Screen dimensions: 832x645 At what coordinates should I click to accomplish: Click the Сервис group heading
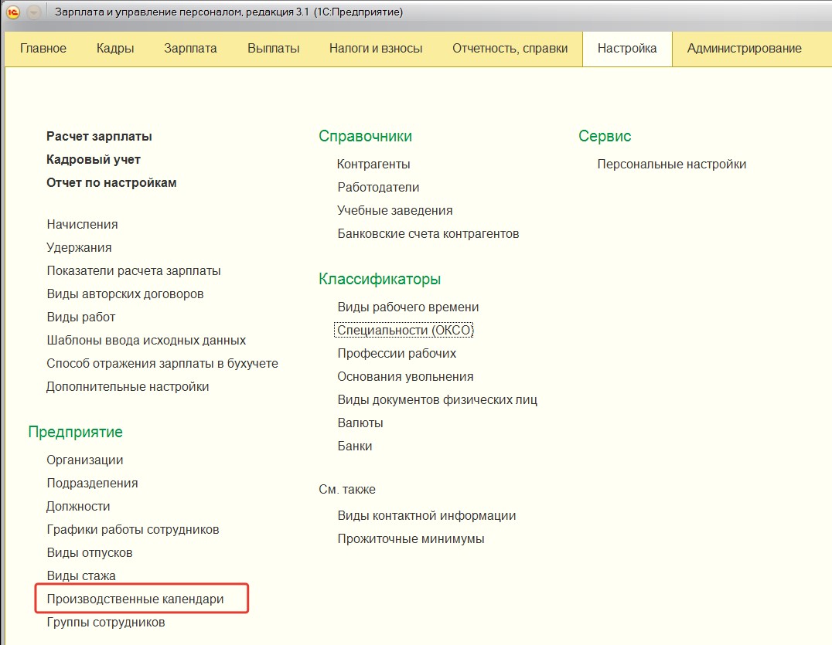tap(605, 136)
